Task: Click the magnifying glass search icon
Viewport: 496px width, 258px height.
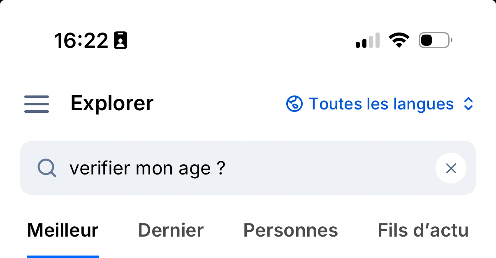Action: [x=46, y=168]
